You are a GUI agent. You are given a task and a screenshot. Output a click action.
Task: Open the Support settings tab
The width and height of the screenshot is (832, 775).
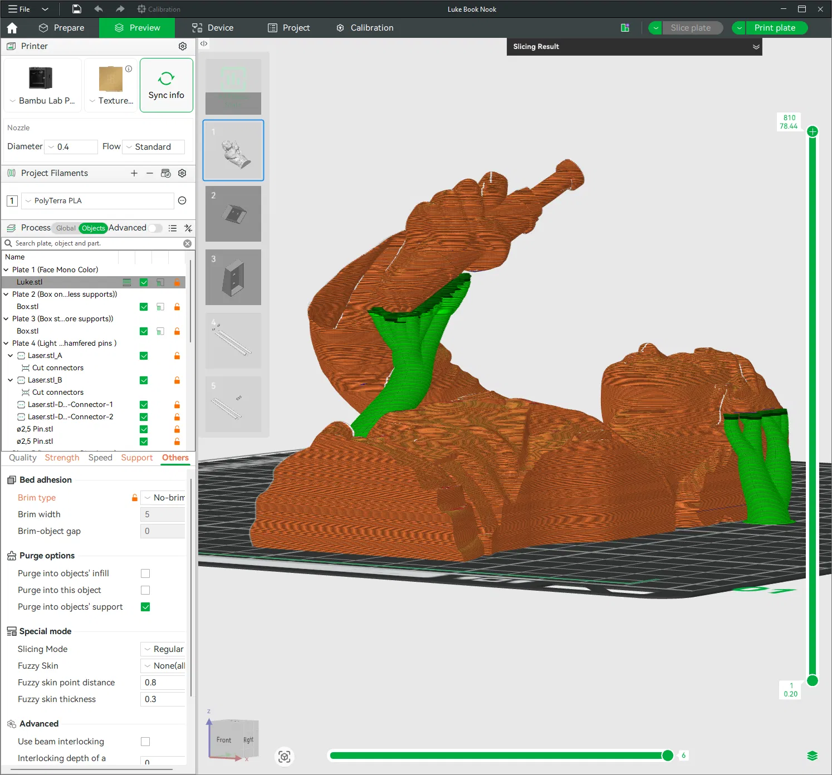tap(136, 458)
